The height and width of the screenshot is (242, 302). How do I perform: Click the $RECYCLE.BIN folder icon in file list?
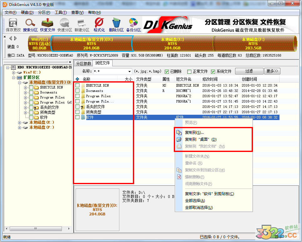tap(83, 85)
